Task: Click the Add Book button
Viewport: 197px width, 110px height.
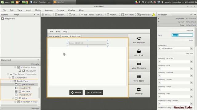Action: (x=139, y=53)
